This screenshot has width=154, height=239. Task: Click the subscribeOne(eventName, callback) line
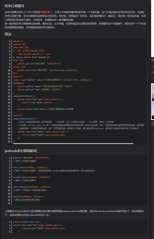pos(32,187)
